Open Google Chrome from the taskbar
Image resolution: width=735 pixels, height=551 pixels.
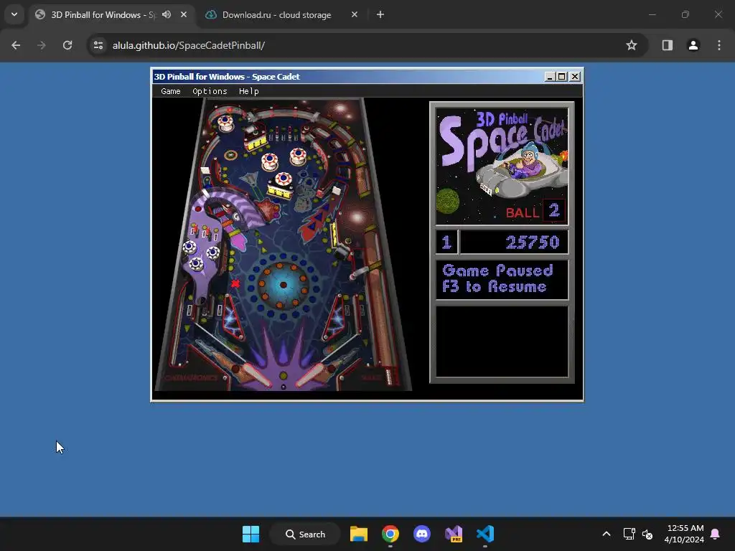[390, 534]
